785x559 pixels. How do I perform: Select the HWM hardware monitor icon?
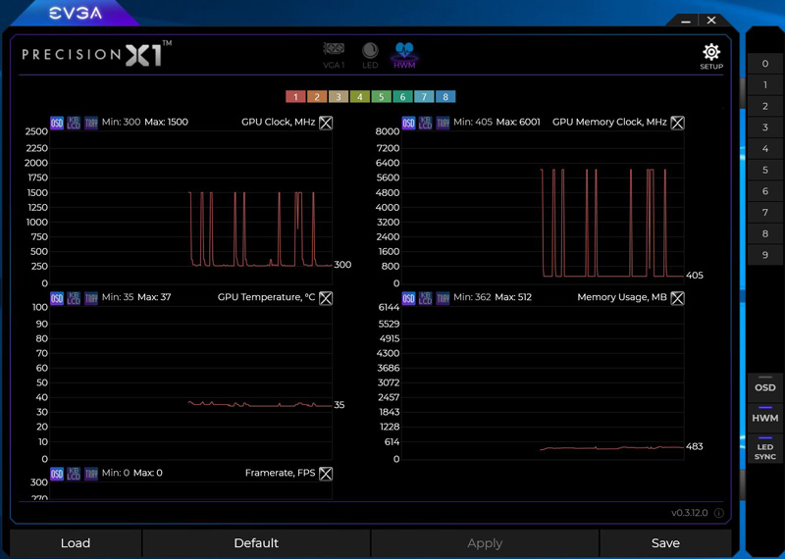(404, 55)
